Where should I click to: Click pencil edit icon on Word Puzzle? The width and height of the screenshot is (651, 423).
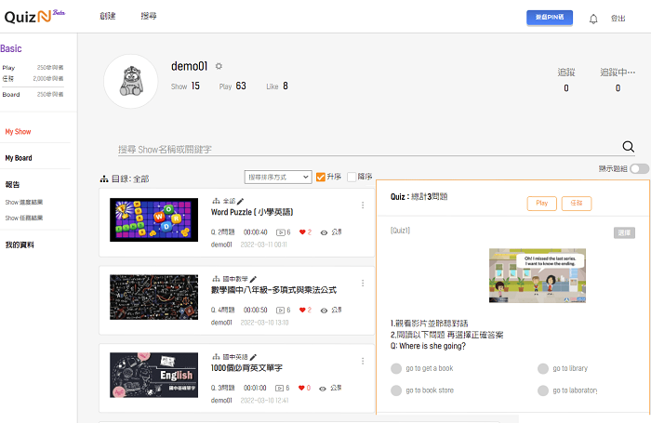(x=241, y=201)
